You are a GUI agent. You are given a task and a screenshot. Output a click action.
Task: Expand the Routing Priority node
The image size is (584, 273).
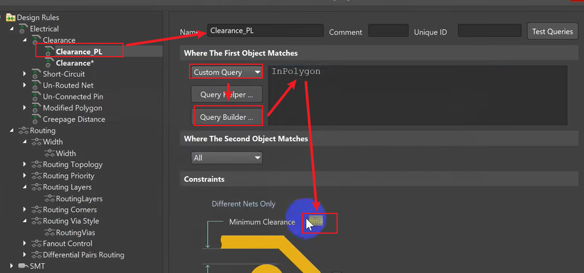[x=25, y=175]
